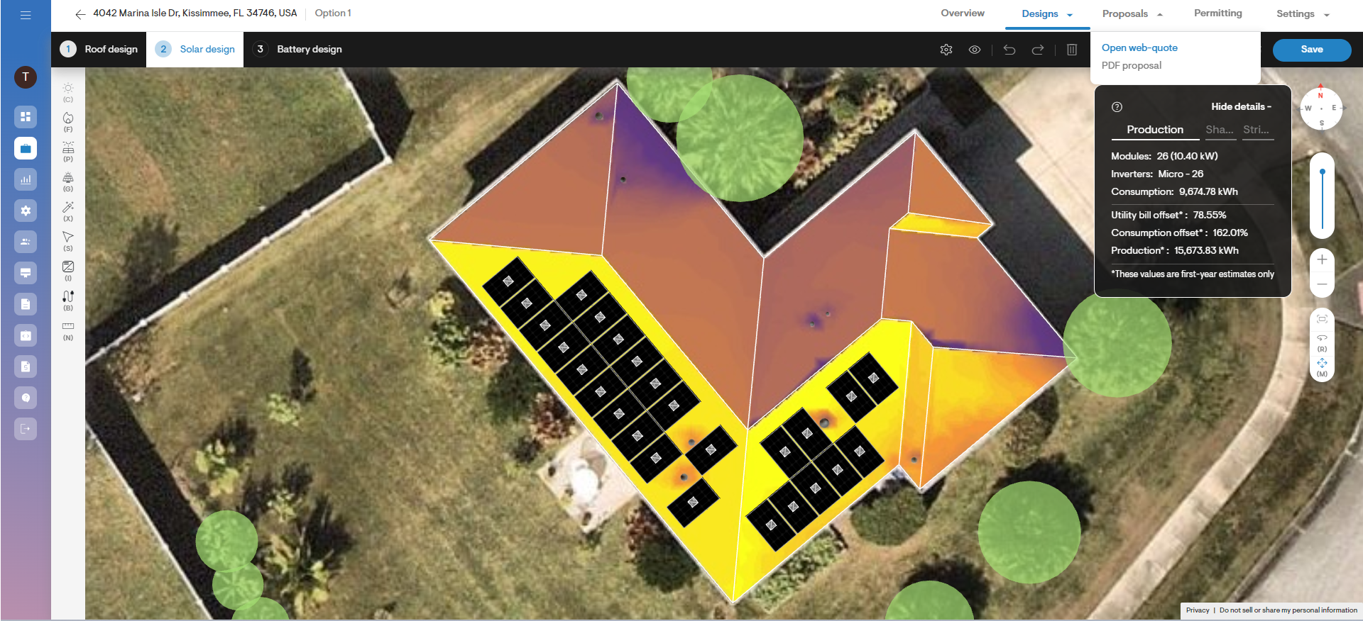Select the irradiance map tool (I)

pos(68,271)
